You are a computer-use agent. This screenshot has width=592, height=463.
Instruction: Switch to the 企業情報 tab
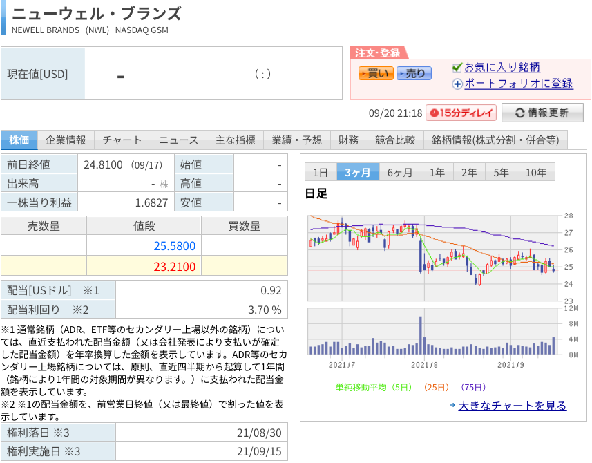pyautogui.click(x=66, y=140)
